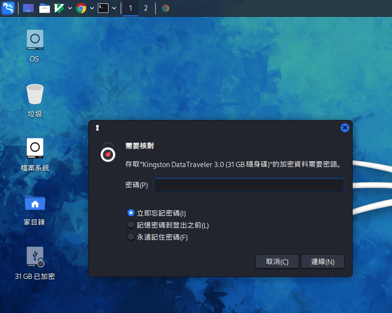Open the Kali dragon applications menu
Screen dimensions: 392x313
click(8, 8)
